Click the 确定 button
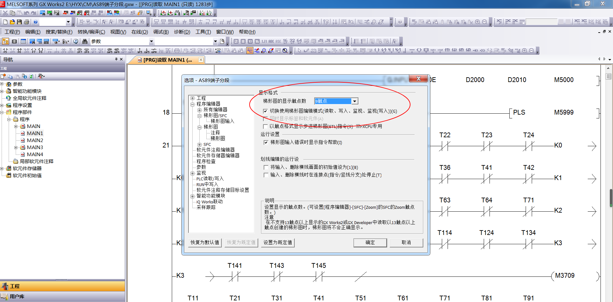 (370, 243)
